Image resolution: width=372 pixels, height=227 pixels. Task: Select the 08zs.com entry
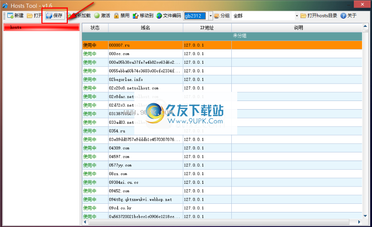tap(222, 174)
